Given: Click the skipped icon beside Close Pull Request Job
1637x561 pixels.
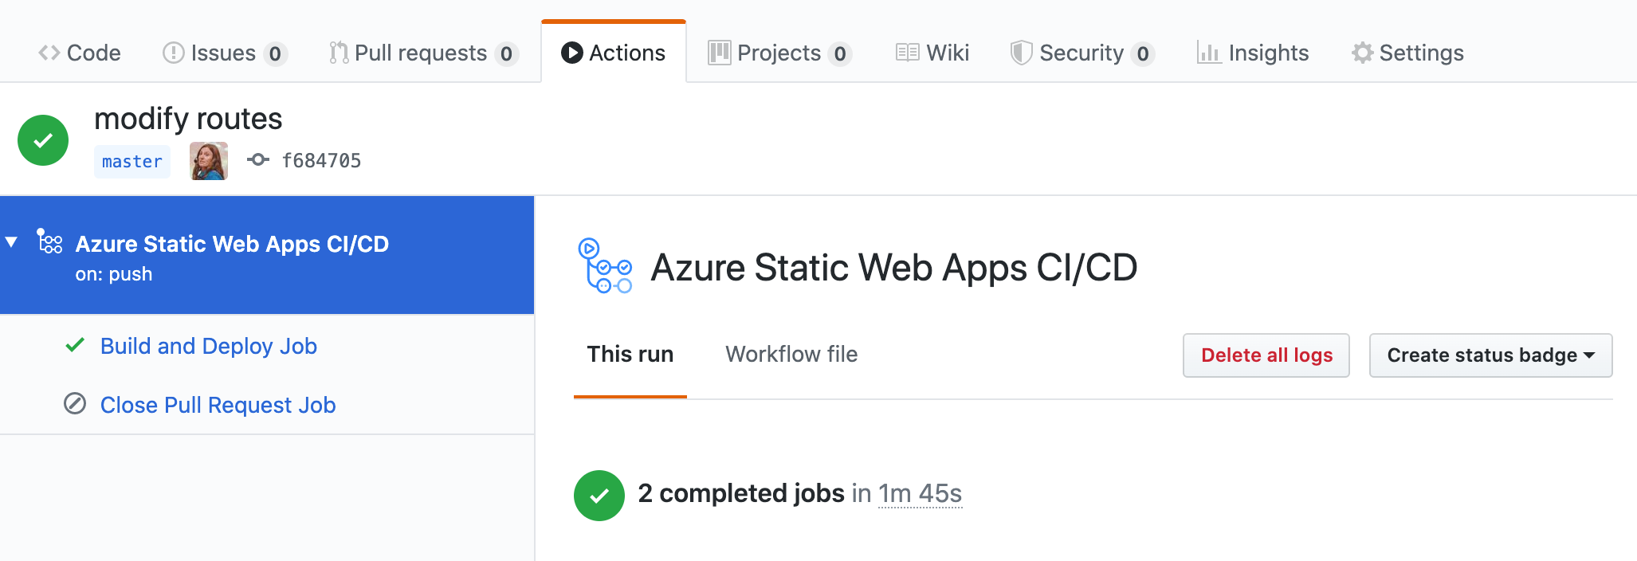Looking at the screenshot, I should [x=75, y=404].
